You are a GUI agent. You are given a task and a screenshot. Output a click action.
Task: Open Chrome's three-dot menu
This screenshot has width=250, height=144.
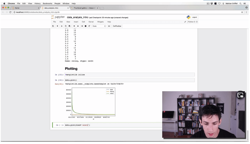pyautogui.click(x=247, y=12)
